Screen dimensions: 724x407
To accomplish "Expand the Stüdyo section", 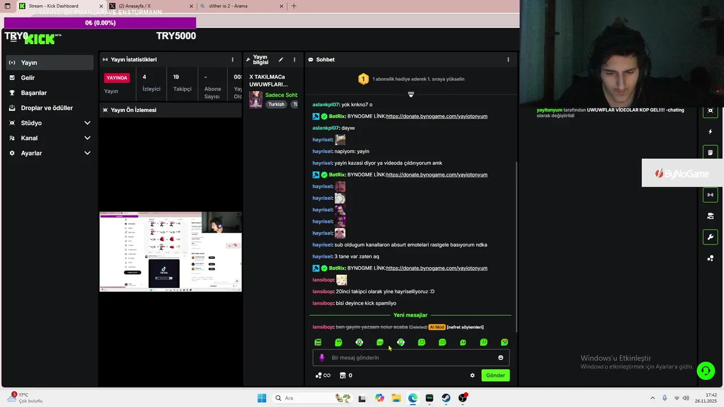I will pyautogui.click(x=50, y=123).
